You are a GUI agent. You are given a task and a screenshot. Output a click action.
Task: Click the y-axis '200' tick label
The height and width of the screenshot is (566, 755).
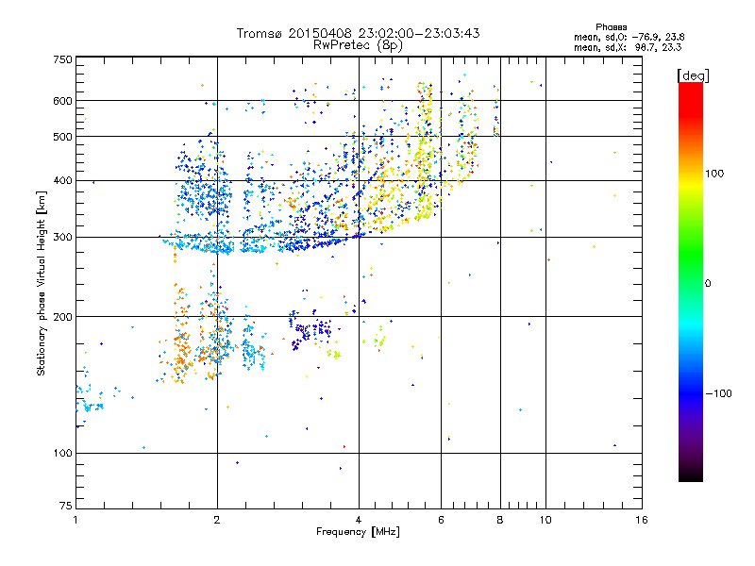pyautogui.click(x=63, y=317)
